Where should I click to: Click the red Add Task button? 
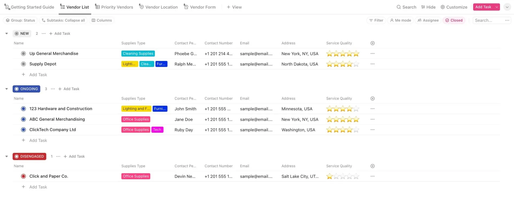click(x=483, y=7)
